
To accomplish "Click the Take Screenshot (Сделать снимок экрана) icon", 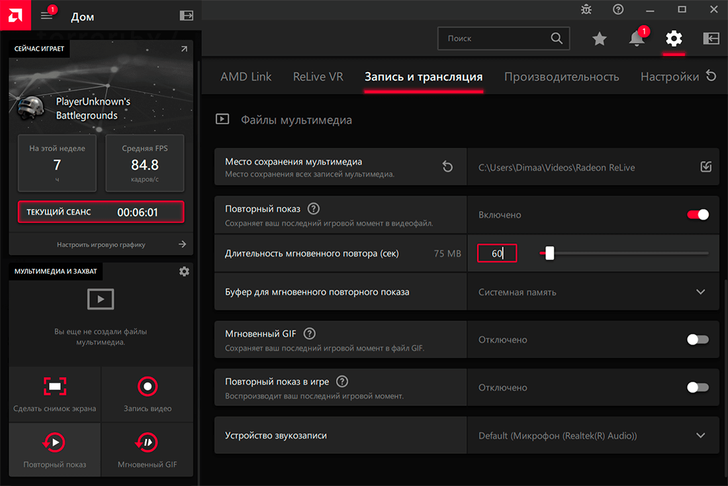I will 55,387.
